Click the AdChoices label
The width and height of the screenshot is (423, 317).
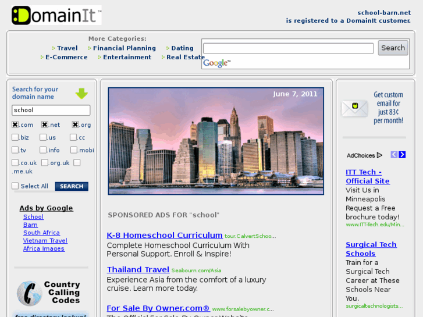[x=361, y=155]
